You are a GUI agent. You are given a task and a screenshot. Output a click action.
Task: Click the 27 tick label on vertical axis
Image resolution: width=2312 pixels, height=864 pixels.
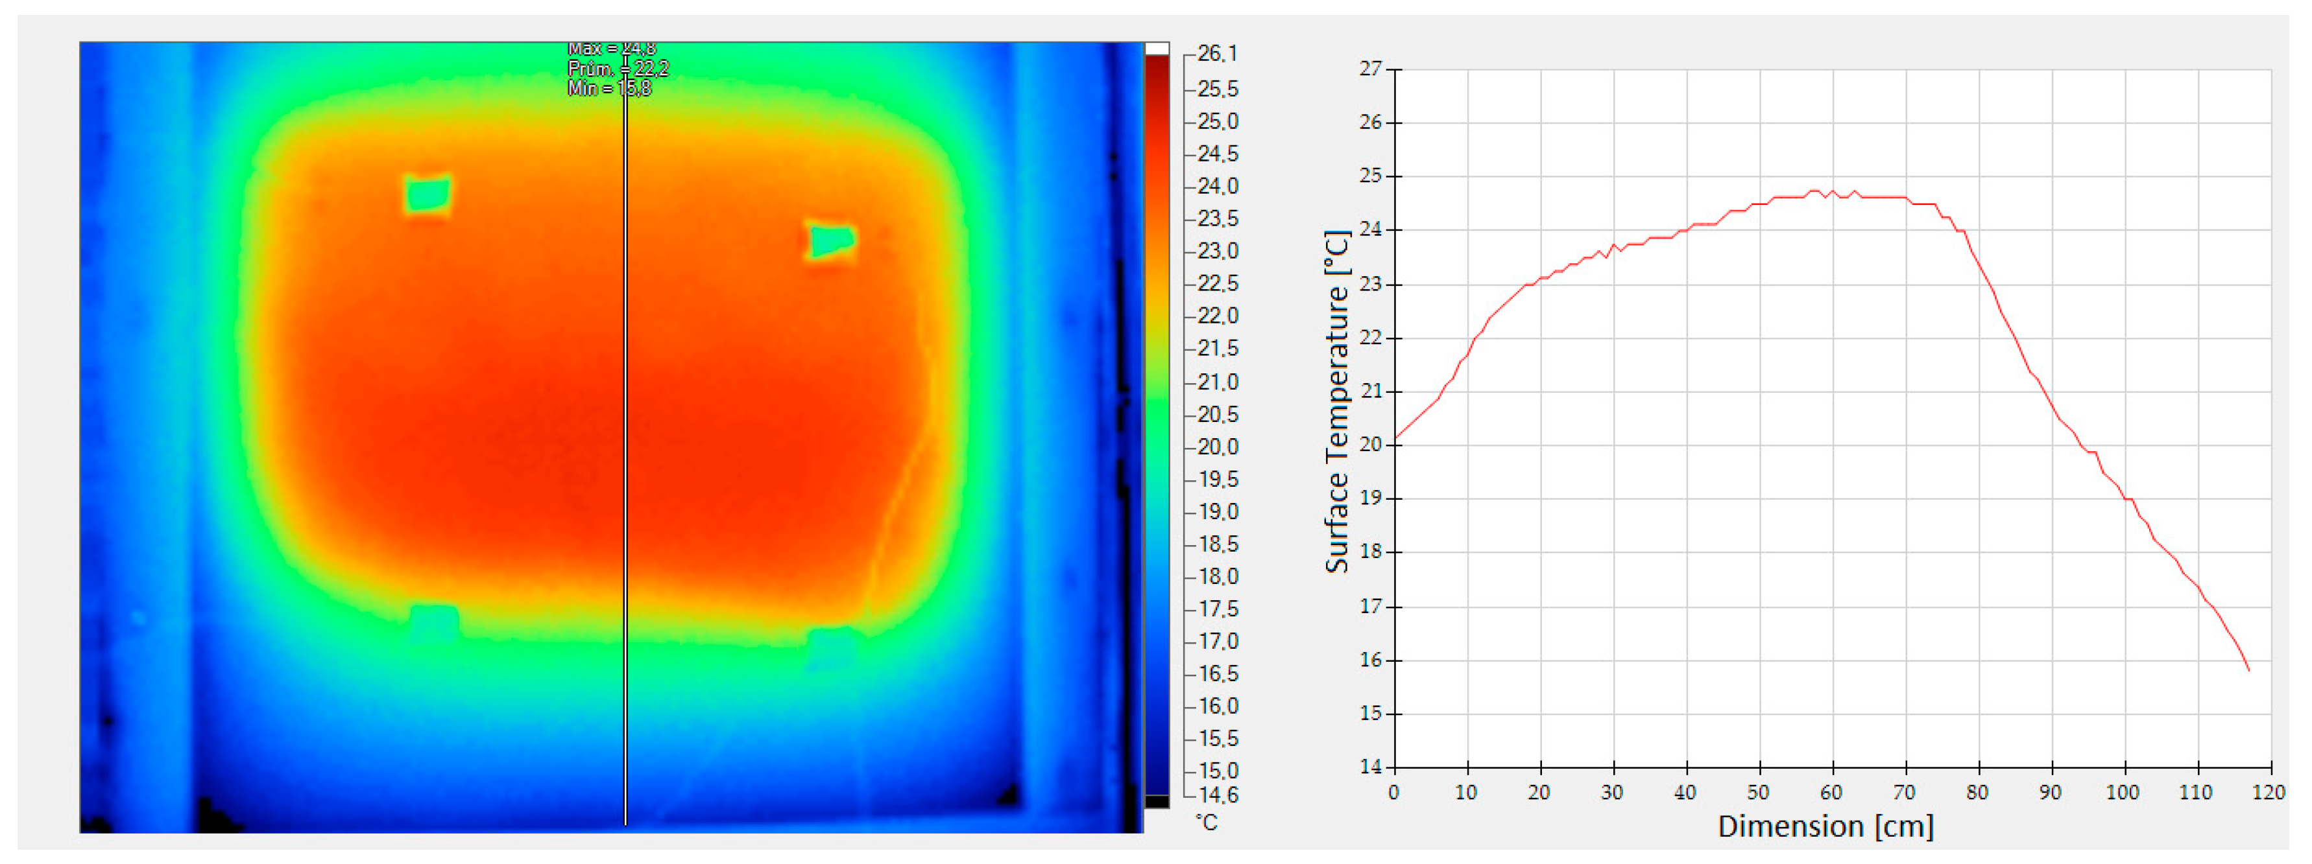1371,69
